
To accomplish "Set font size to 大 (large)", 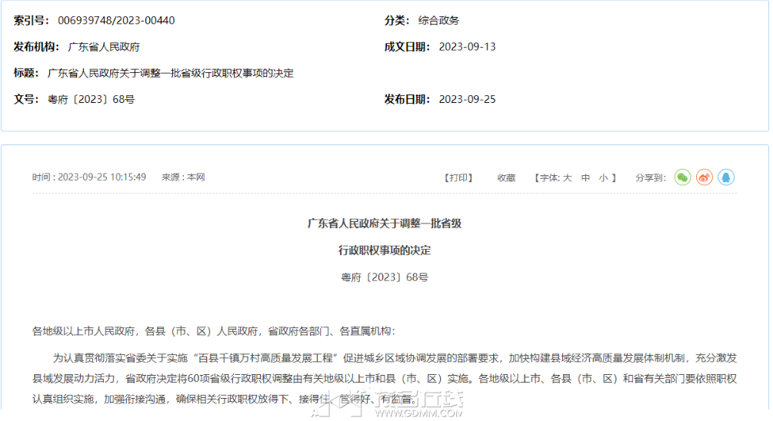I will (568, 177).
